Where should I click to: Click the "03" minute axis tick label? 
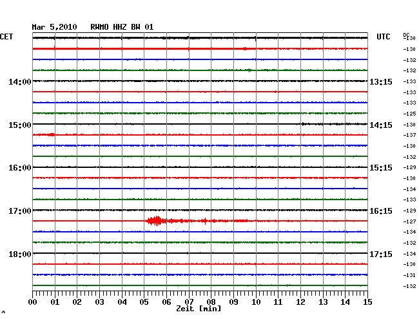coord(99,302)
